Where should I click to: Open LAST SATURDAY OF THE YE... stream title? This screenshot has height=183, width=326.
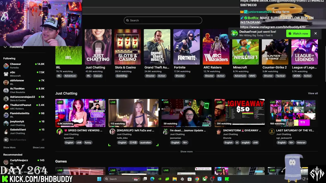(x=295, y=130)
